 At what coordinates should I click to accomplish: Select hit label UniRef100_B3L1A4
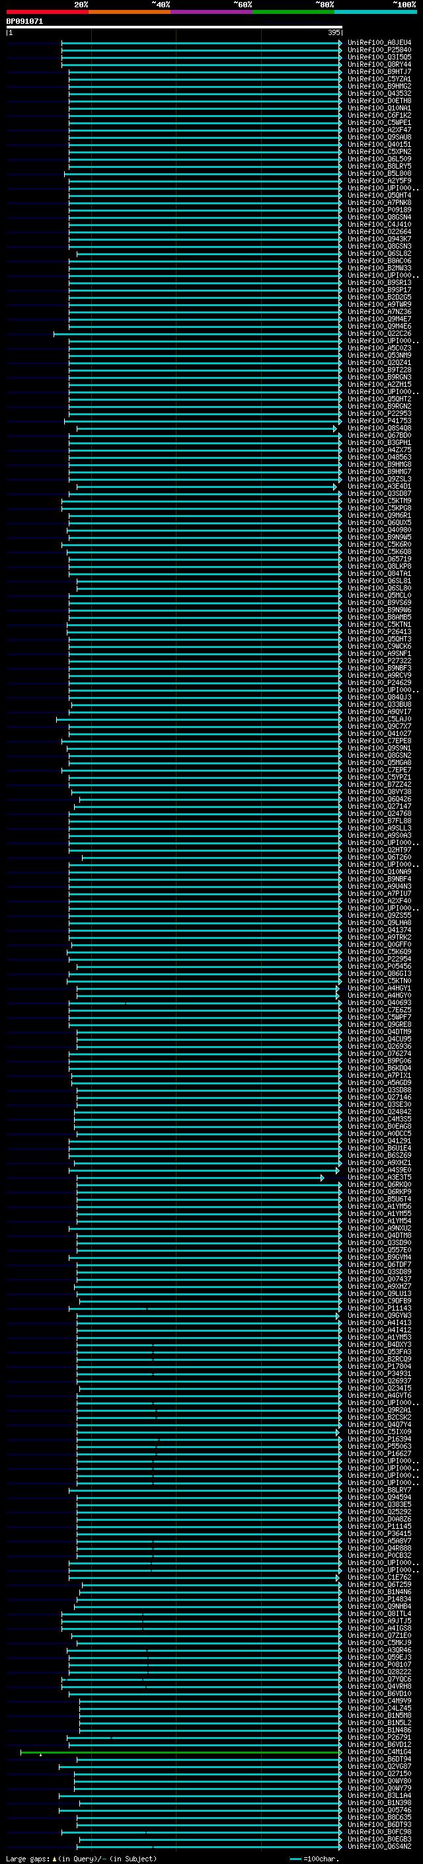tap(379, 1795)
